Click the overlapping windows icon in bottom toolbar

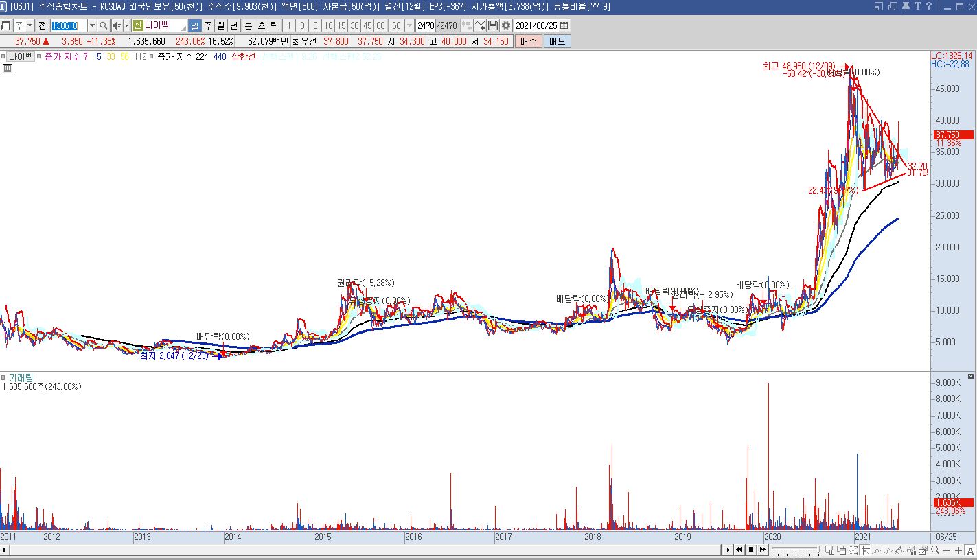842,550
